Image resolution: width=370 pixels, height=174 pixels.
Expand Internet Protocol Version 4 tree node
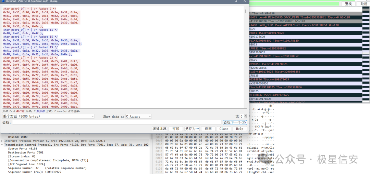[2, 141]
